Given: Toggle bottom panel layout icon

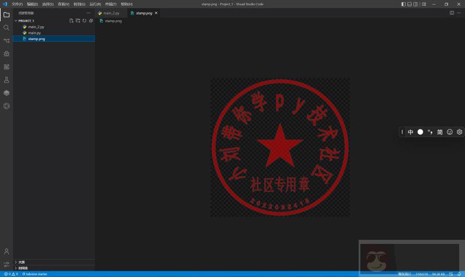Looking at the screenshot, I should pos(409,4).
